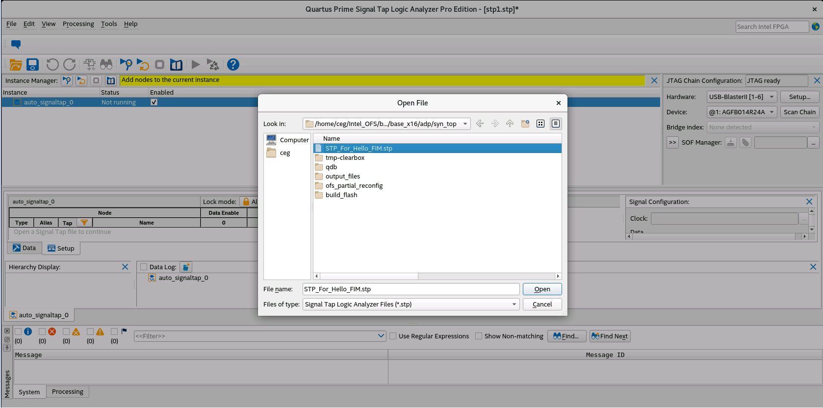The width and height of the screenshot is (823, 408).
Task: Switch to the Setup tab
Action: (x=61, y=249)
